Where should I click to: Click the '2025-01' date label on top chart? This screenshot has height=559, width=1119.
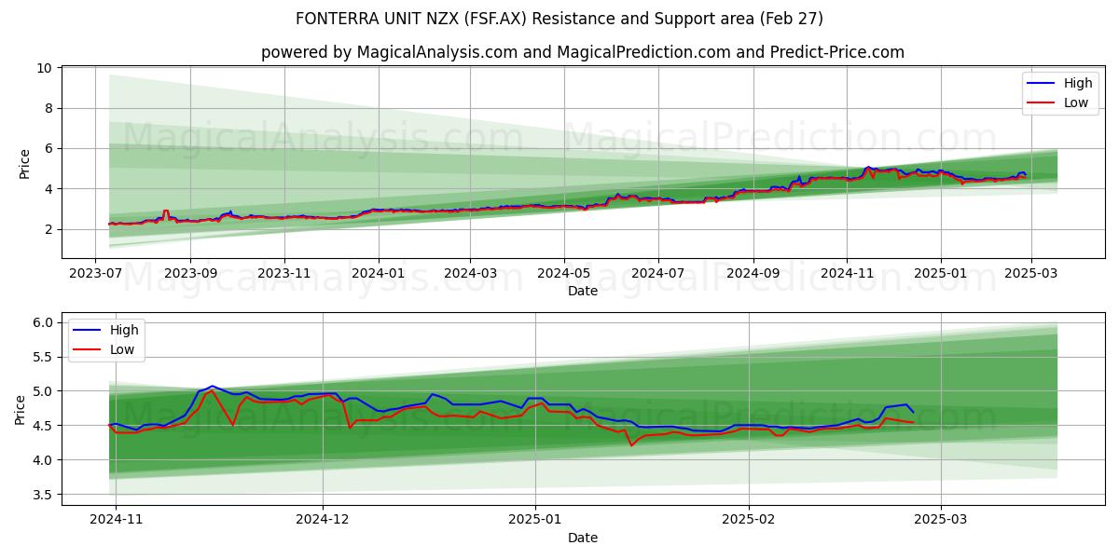click(941, 275)
